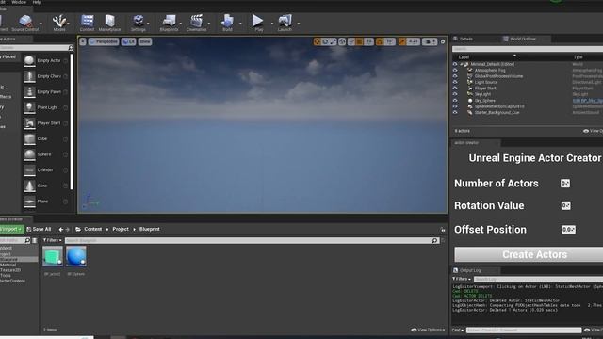Select the Sphere placement icon
Image resolution: width=603 pixels, height=339 pixels.
tap(29, 154)
